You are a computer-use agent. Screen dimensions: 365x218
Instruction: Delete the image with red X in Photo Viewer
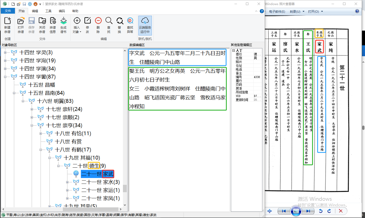341,211
